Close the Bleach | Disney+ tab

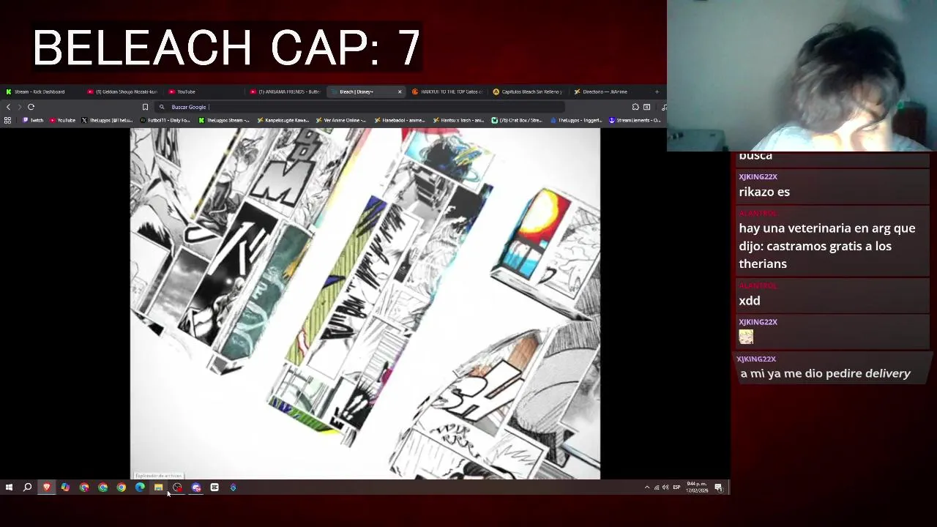pyautogui.click(x=400, y=91)
